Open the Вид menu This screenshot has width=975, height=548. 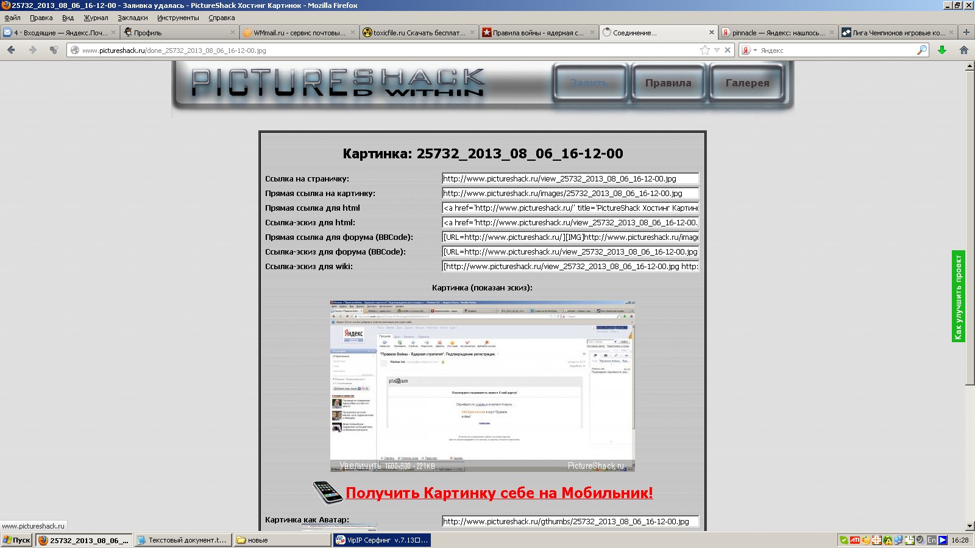68,18
